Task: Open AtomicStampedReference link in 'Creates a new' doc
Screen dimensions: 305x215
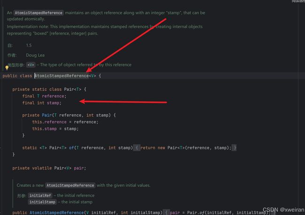Action: 70,185
